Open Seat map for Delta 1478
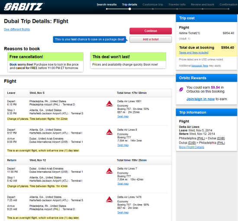This screenshot has width=238, height=221. pyautogui.click(x=123, y=212)
